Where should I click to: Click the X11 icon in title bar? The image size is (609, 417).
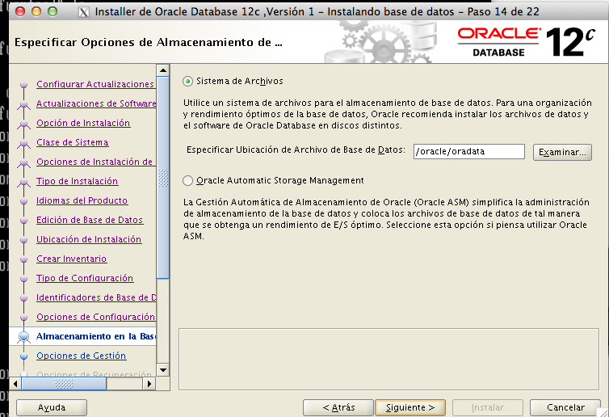[x=83, y=12]
